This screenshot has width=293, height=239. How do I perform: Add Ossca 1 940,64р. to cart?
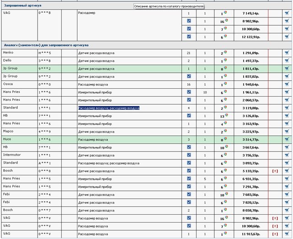pyautogui.click(x=287, y=84)
